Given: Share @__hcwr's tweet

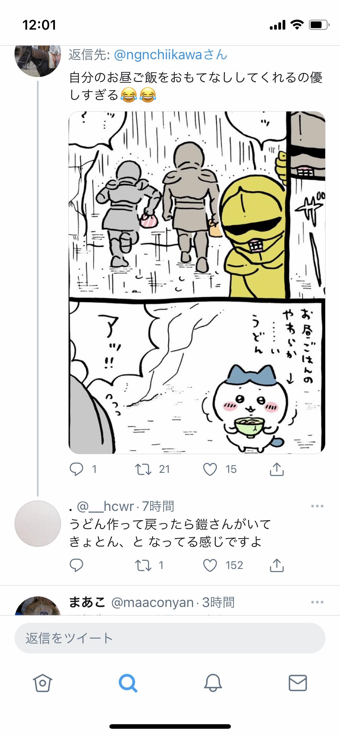Looking at the screenshot, I should pyautogui.click(x=277, y=565).
